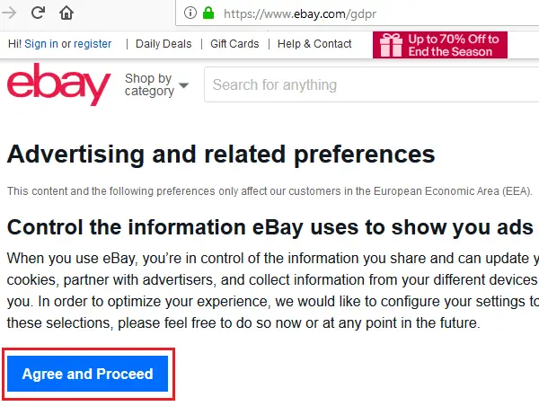This screenshot has width=539, height=415.
Task: Open the Sign in link
Action: [x=41, y=44]
